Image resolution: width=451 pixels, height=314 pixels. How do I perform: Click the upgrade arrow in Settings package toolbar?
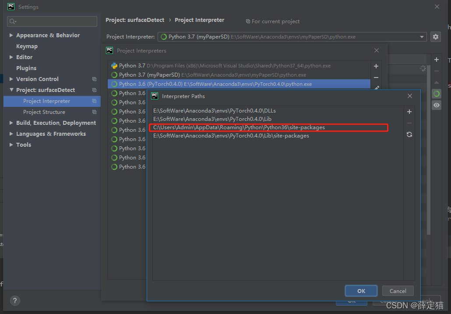click(x=436, y=82)
